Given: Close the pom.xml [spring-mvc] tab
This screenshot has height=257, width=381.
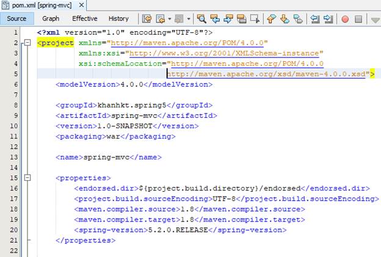Looking at the screenshot, I should [82, 5].
